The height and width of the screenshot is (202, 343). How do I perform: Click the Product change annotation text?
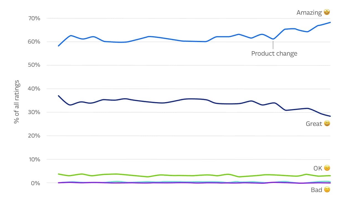coord(274,53)
